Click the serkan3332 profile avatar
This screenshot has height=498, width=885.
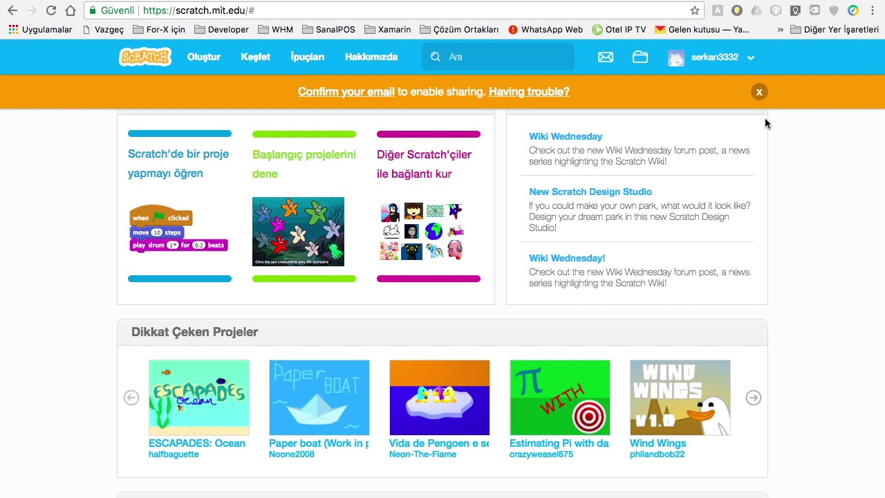[x=676, y=57]
